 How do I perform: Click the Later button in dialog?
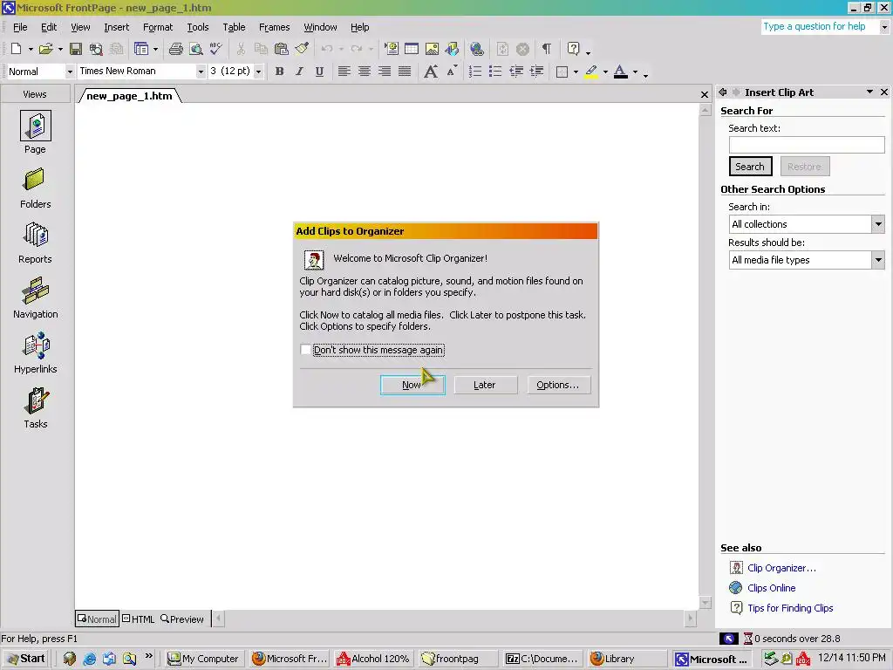(485, 385)
